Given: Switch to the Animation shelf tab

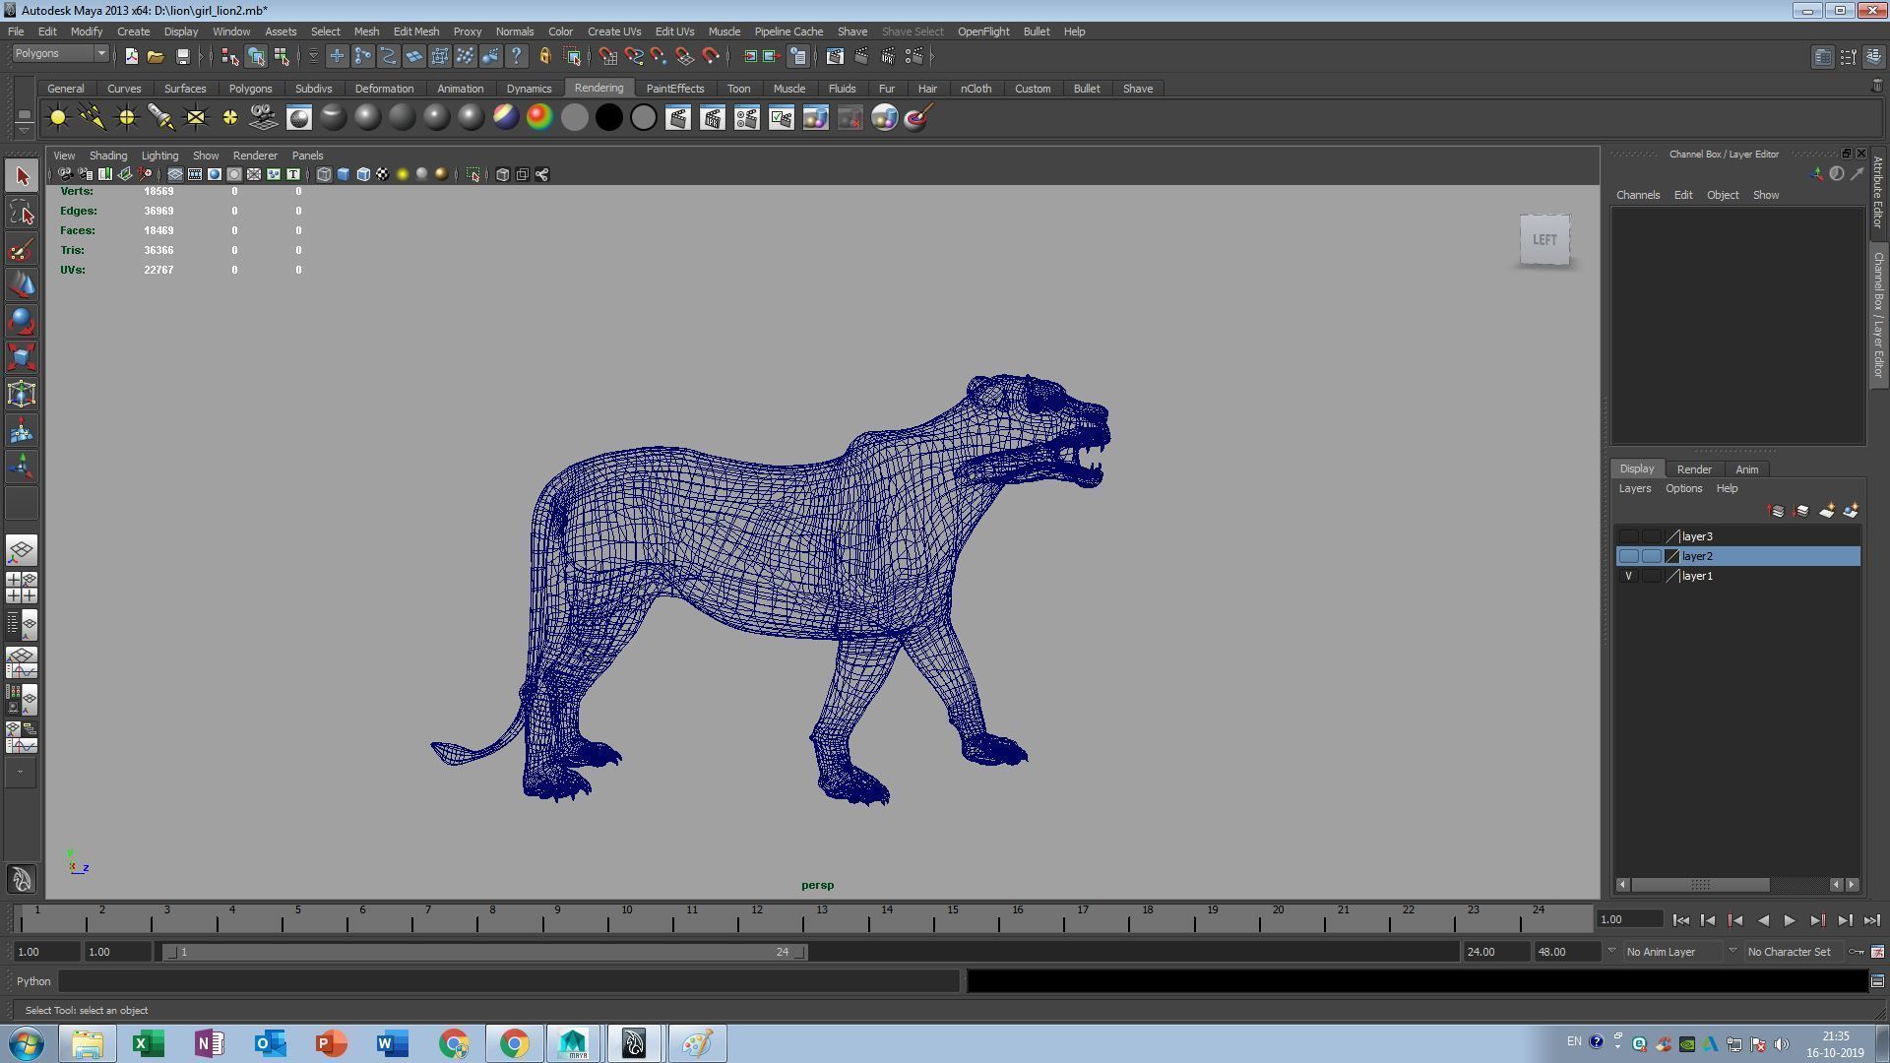Looking at the screenshot, I should 460,89.
